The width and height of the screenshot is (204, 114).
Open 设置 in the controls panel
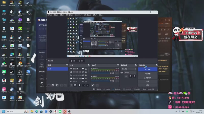pyautogui.click(x=148, y=81)
